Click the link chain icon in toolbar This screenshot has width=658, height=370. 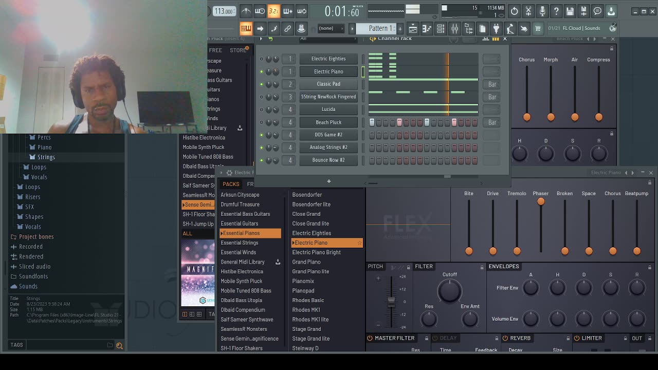point(288,29)
